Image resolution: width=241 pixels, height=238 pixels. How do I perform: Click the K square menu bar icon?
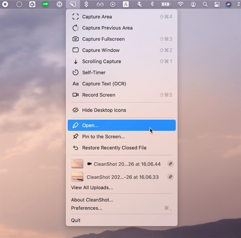coord(32,4)
